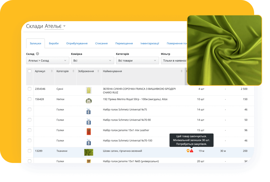Click the red low-stock warning icon
270x182 pixels.
tap(192, 151)
